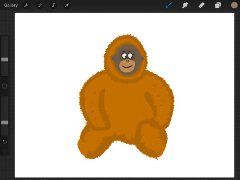Tap the orangutan's small nose
240x180 pixels.
pos(127,61)
